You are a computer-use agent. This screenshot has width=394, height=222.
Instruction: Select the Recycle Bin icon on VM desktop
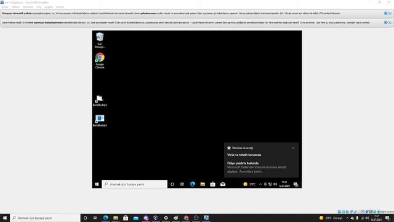click(100, 40)
